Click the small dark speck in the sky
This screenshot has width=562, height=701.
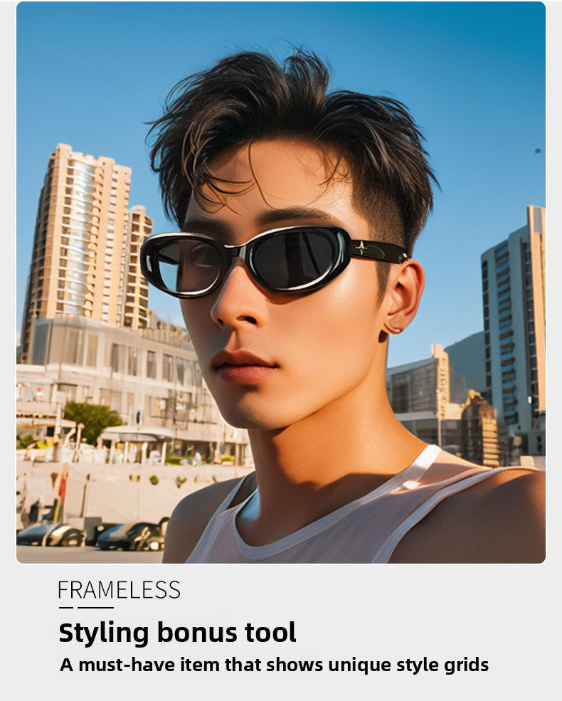click(538, 151)
